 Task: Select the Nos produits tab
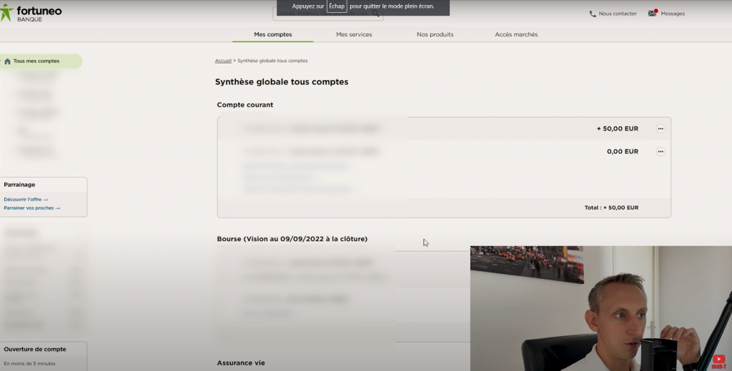click(435, 34)
